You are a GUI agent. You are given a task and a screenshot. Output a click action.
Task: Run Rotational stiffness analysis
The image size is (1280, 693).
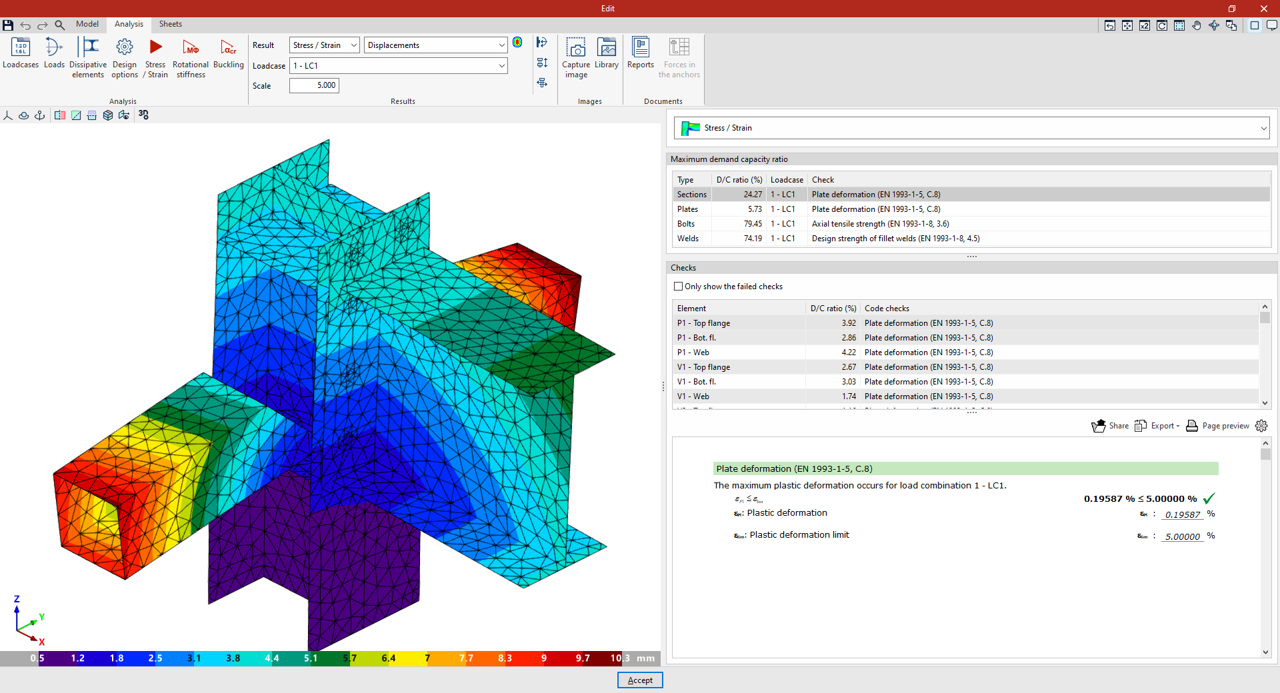point(191,58)
